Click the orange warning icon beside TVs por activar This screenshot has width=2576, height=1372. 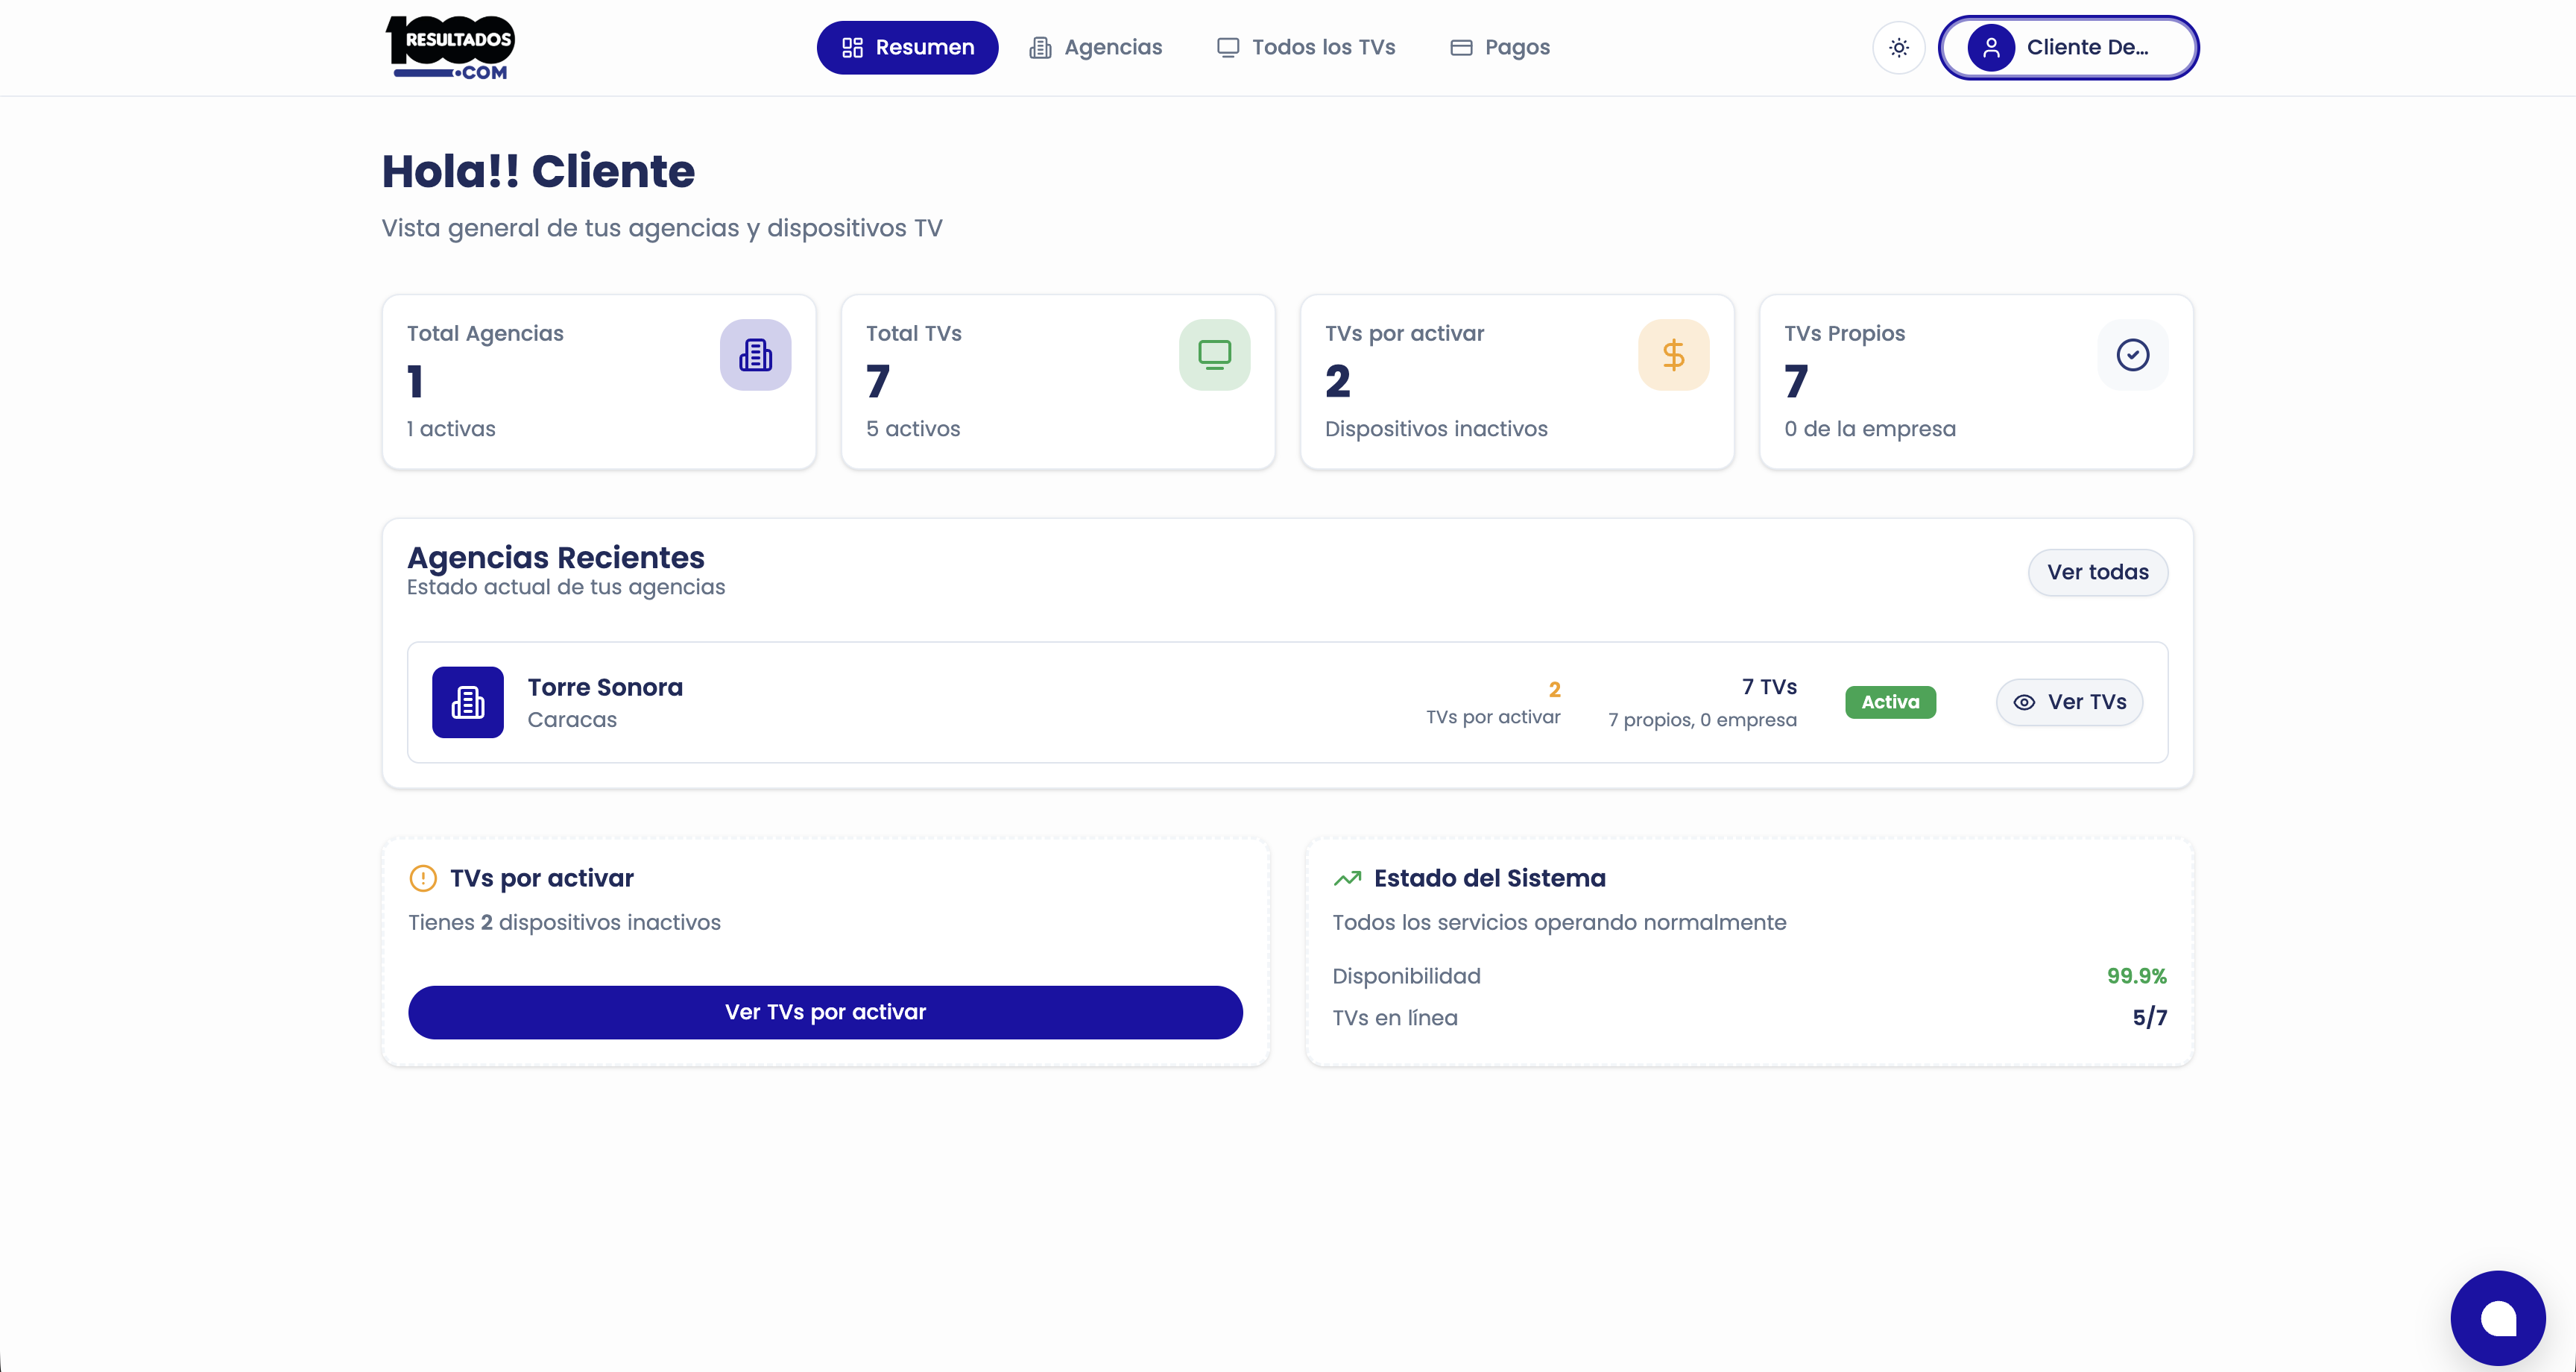point(423,878)
